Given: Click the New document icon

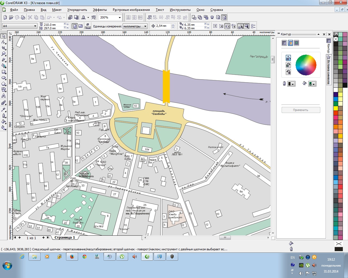Looking at the screenshot, I should (5, 17).
